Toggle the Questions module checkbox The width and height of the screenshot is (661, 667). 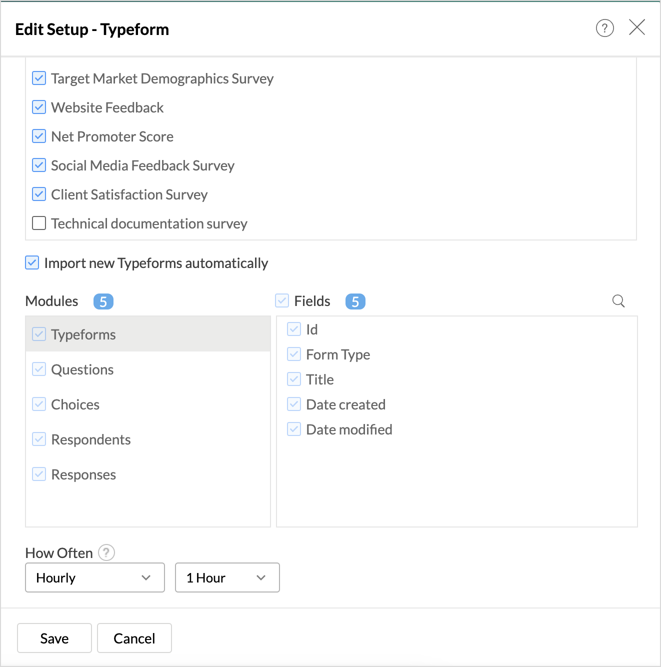pyautogui.click(x=39, y=369)
